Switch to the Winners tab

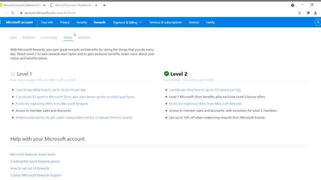[x=84, y=37]
